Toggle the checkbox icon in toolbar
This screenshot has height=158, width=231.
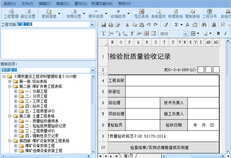click(223, 25)
